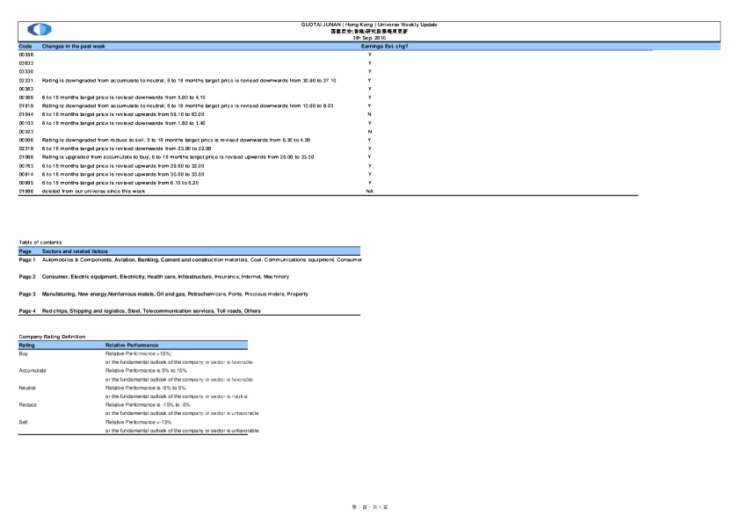Click the 'Relative Performance' column header
The height and width of the screenshot is (523, 740).
pos(132,345)
